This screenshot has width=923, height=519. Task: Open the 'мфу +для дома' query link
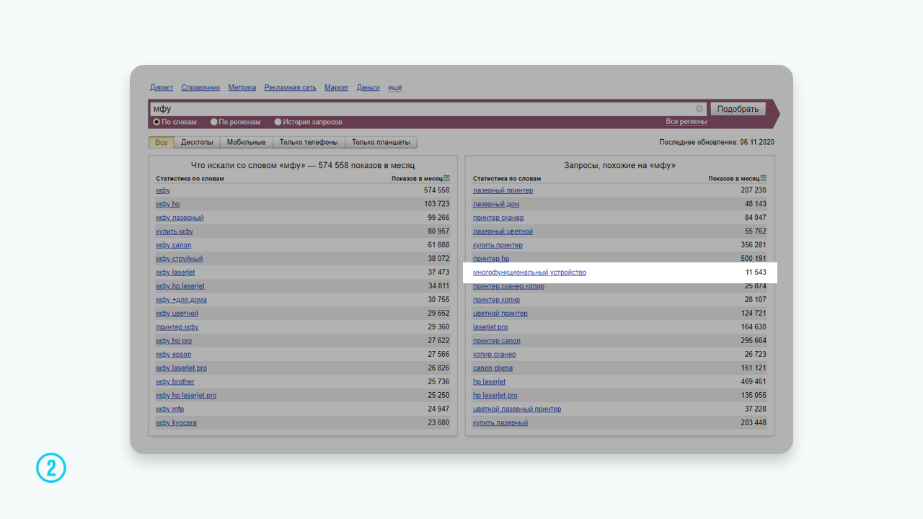(181, 300)
